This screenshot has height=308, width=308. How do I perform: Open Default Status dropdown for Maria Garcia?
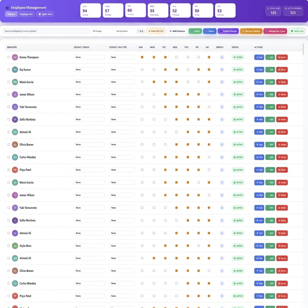[x=89, y=82]
